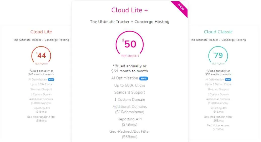Click Geo-Redirect/Bot Filter in Cloud Lite + card
Image resolution: width=261 pixels, height=142 pixels.
point(130,131)
